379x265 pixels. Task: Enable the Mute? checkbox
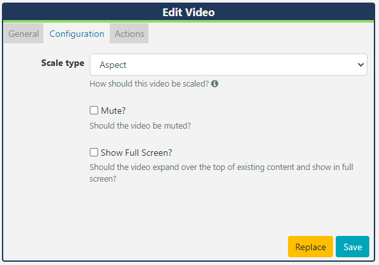coord(94,111)
